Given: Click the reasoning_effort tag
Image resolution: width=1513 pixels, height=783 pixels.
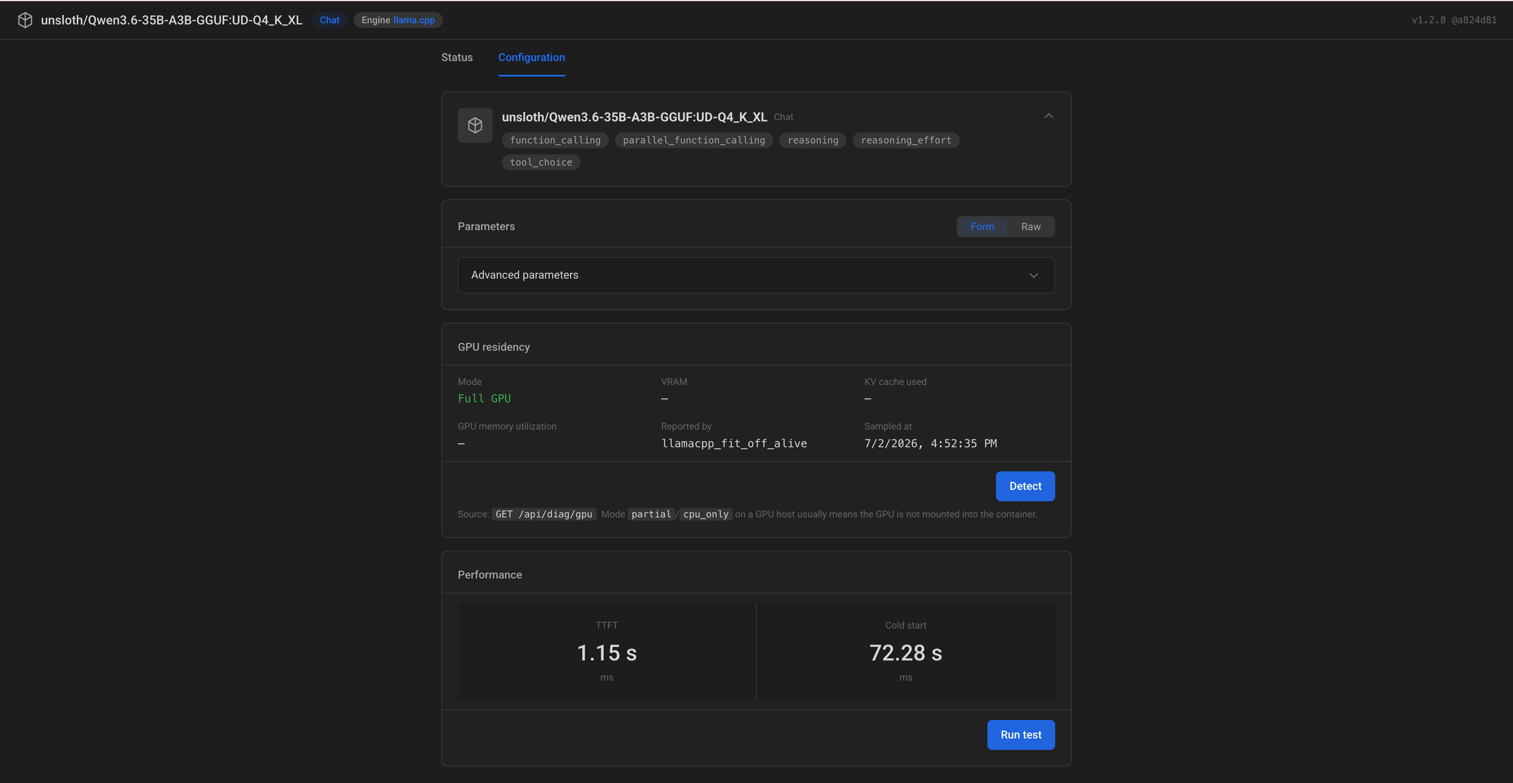Looking at the screenshot, I should pyautogui.click(x=906, y=140).
